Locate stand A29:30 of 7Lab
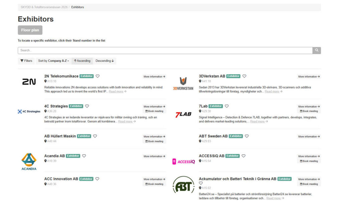342x204 pixels. point(206,111)
